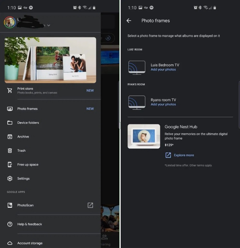The width and height of the screenshot is (240, 248).
Task: Tap Photo books, prints, and canvas subtitle
Action: (37, 93)
